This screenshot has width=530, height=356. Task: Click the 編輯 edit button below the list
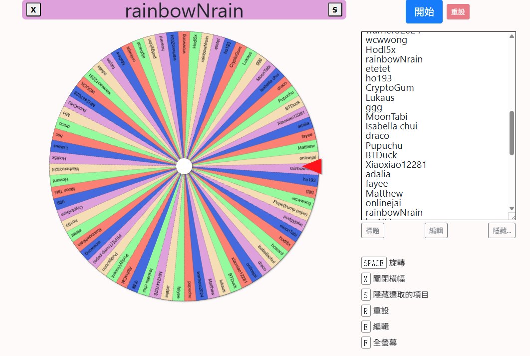pyautogui.click(x=436, y=231)
